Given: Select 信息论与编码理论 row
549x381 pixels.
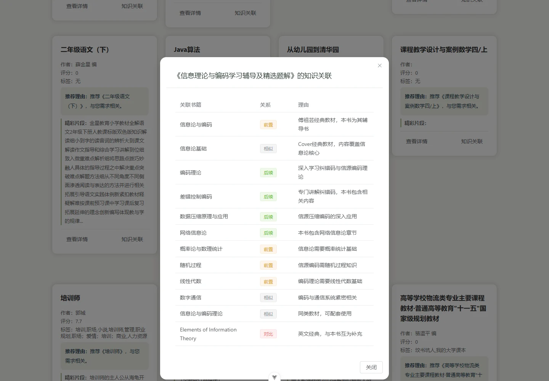Looking at the screenshot, I should [274, 314].
